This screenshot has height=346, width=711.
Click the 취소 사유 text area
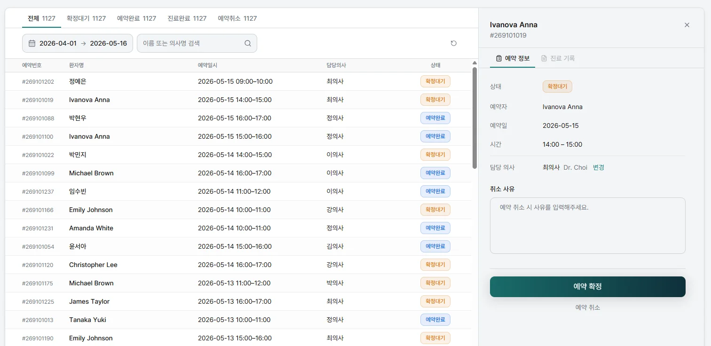pyautogui.click(x=588, y=226)
